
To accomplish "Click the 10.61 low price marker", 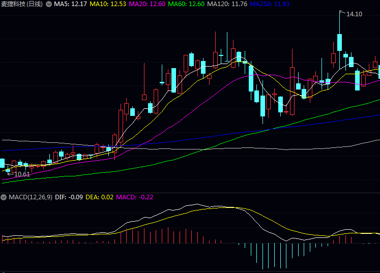I will coord(22,174).
